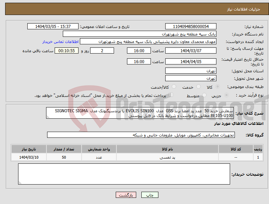Screen dimensions: 269x204
Task: Click the remaining time field 00:10:55
Action: coord(67,50)
